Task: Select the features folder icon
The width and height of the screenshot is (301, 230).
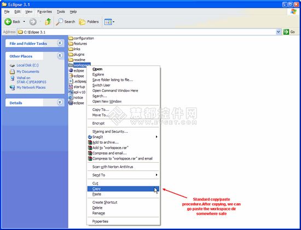Action: (x=71, y=44)
